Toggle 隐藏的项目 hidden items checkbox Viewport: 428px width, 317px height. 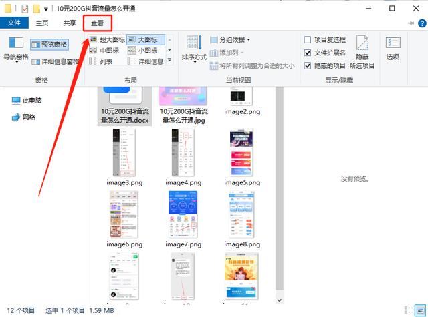pyautogui.click(x=308, y=65)
